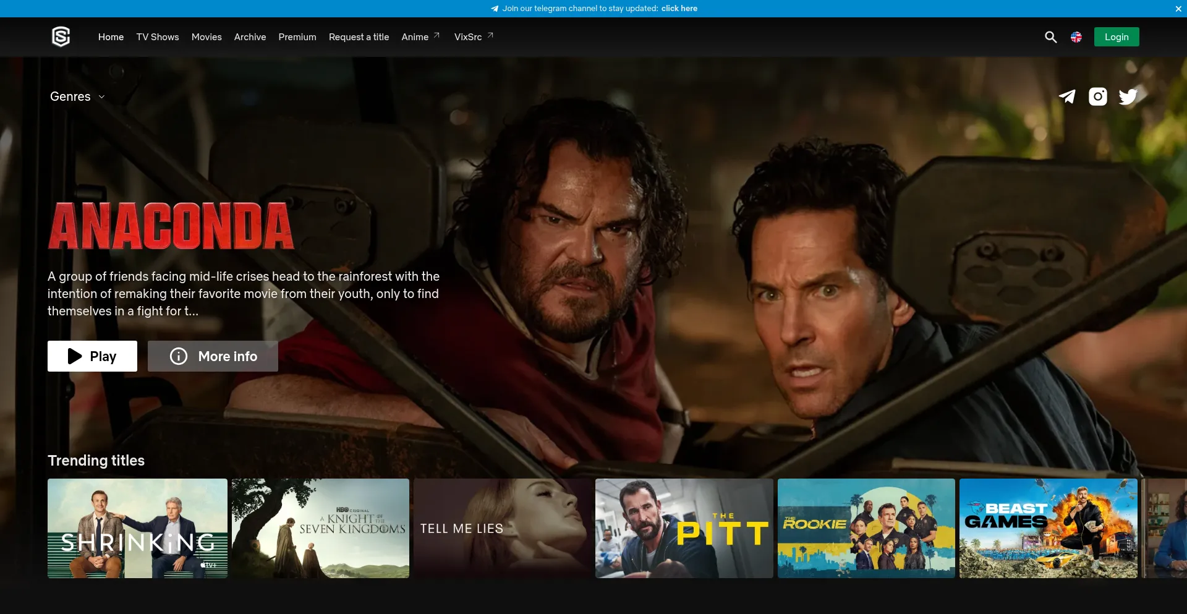
Task: Click the 'Trending titles' heading
Action: tap(96, 461)
